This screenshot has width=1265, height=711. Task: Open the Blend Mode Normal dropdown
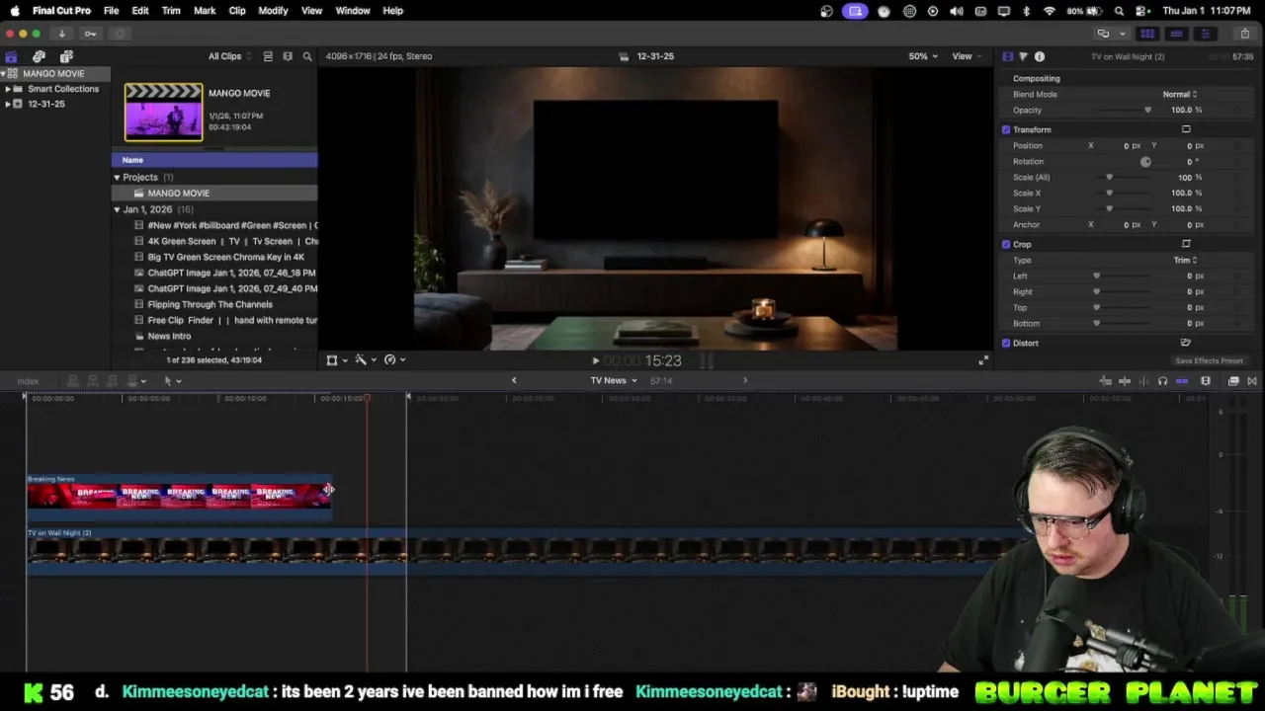click(1180, 94)
